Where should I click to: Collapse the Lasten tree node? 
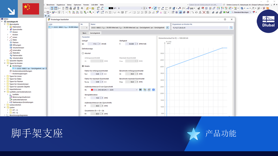pos(5,108)
